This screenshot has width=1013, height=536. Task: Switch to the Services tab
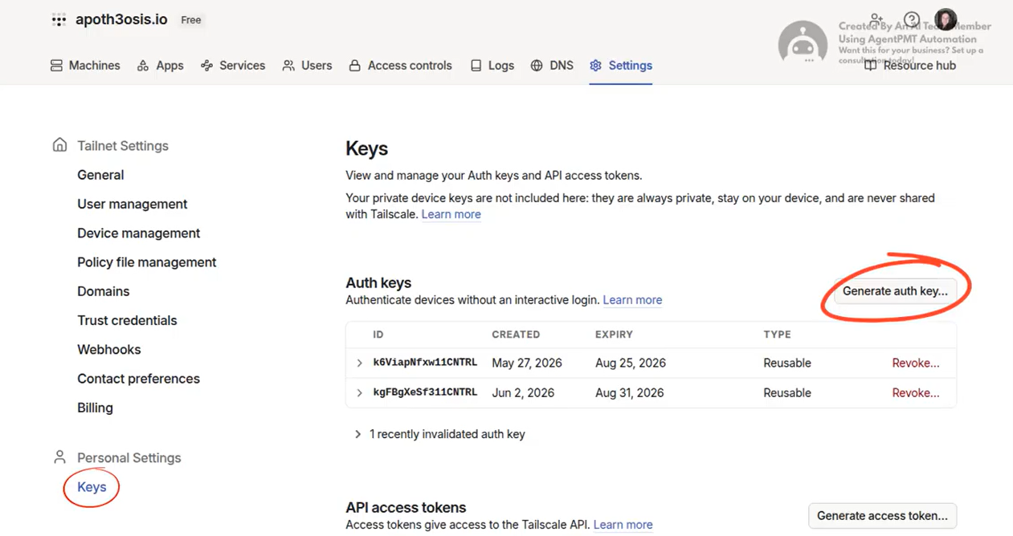point(233,66)
